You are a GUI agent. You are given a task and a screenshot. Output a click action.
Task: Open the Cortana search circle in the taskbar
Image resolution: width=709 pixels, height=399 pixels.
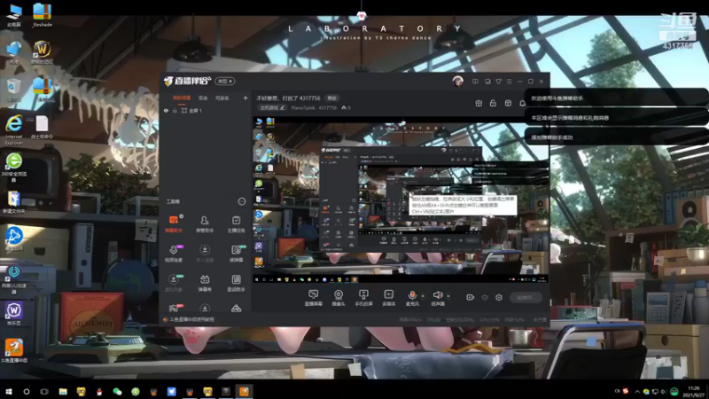pos(27,391)
